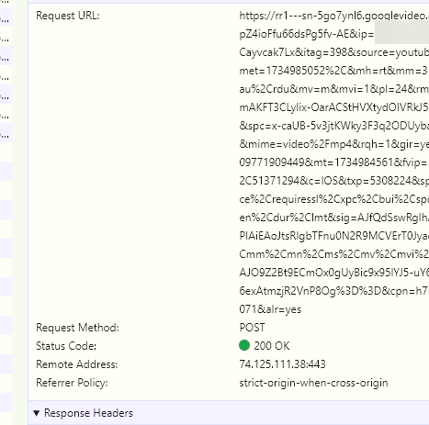Click the Referrer Policy label

point(72,383)
